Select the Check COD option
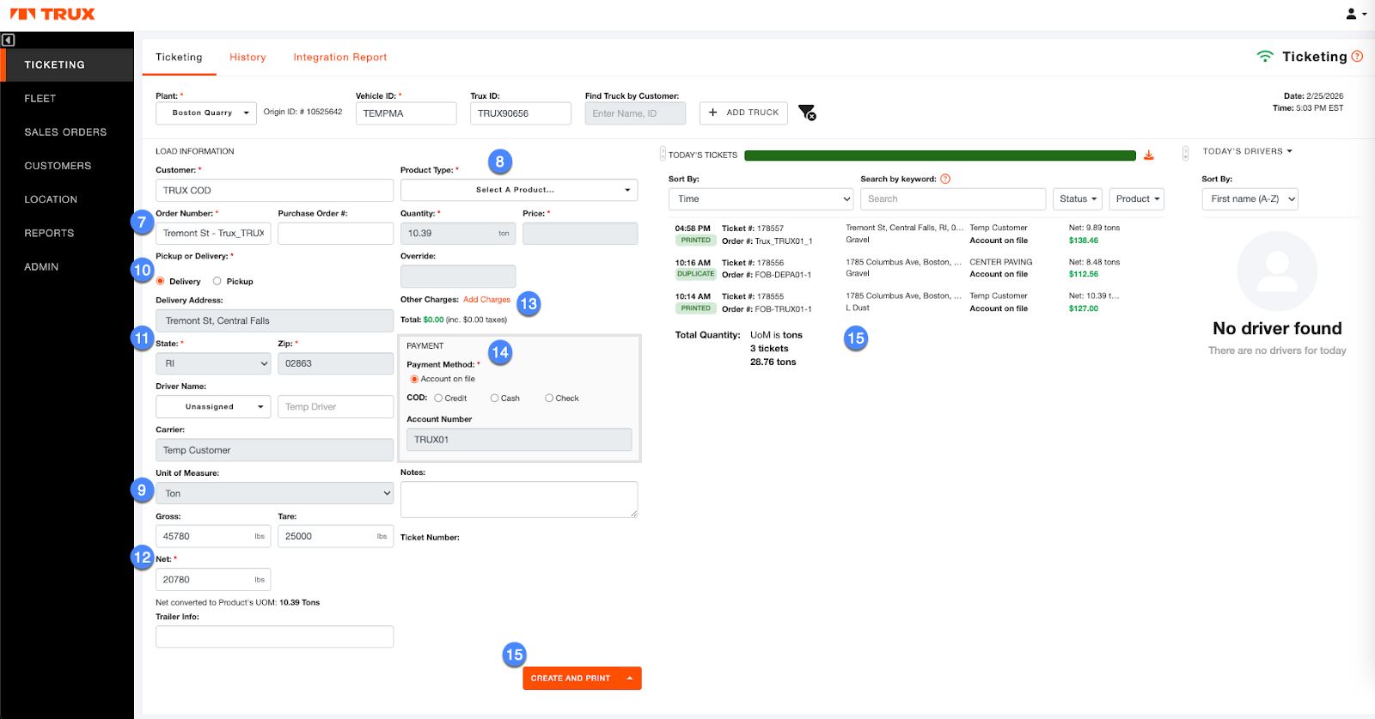This screenshot has width=1375, height=719. 549,398
